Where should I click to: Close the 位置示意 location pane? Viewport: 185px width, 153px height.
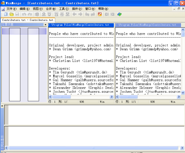(x=45, y=25)
